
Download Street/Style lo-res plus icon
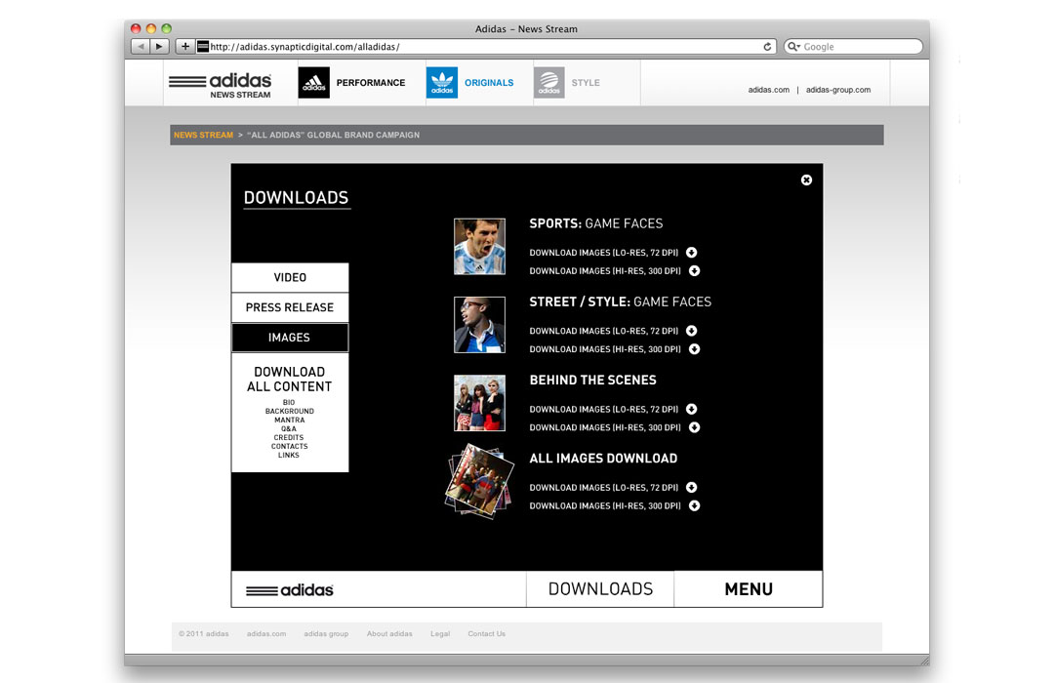691,331
